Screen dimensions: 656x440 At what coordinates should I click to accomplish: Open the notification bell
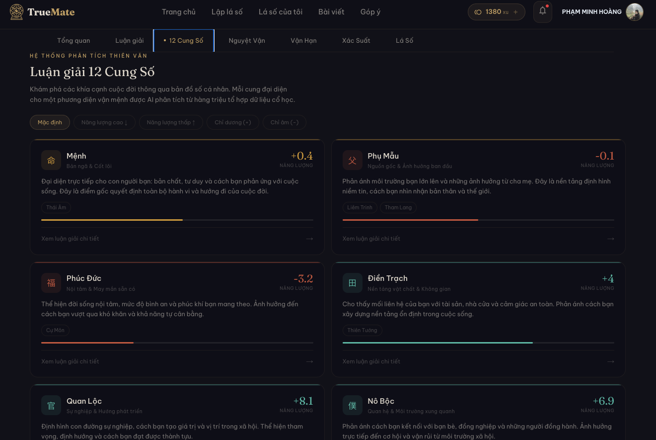(x=542, y=11)
